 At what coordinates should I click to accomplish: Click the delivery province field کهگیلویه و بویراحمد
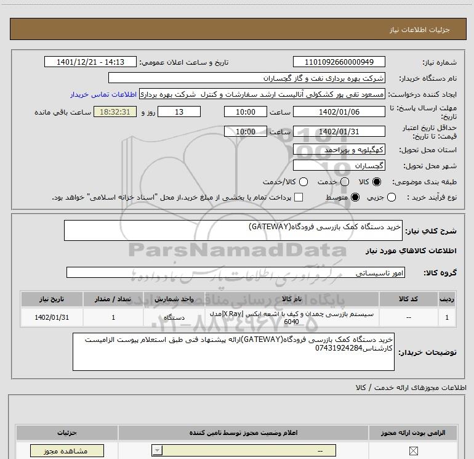pyautogui.click(x=339, y=150)
